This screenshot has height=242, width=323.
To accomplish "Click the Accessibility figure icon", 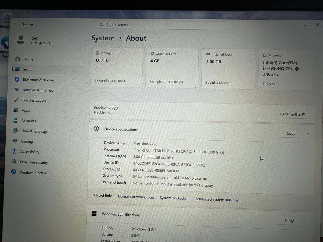I will pos(15,151).
